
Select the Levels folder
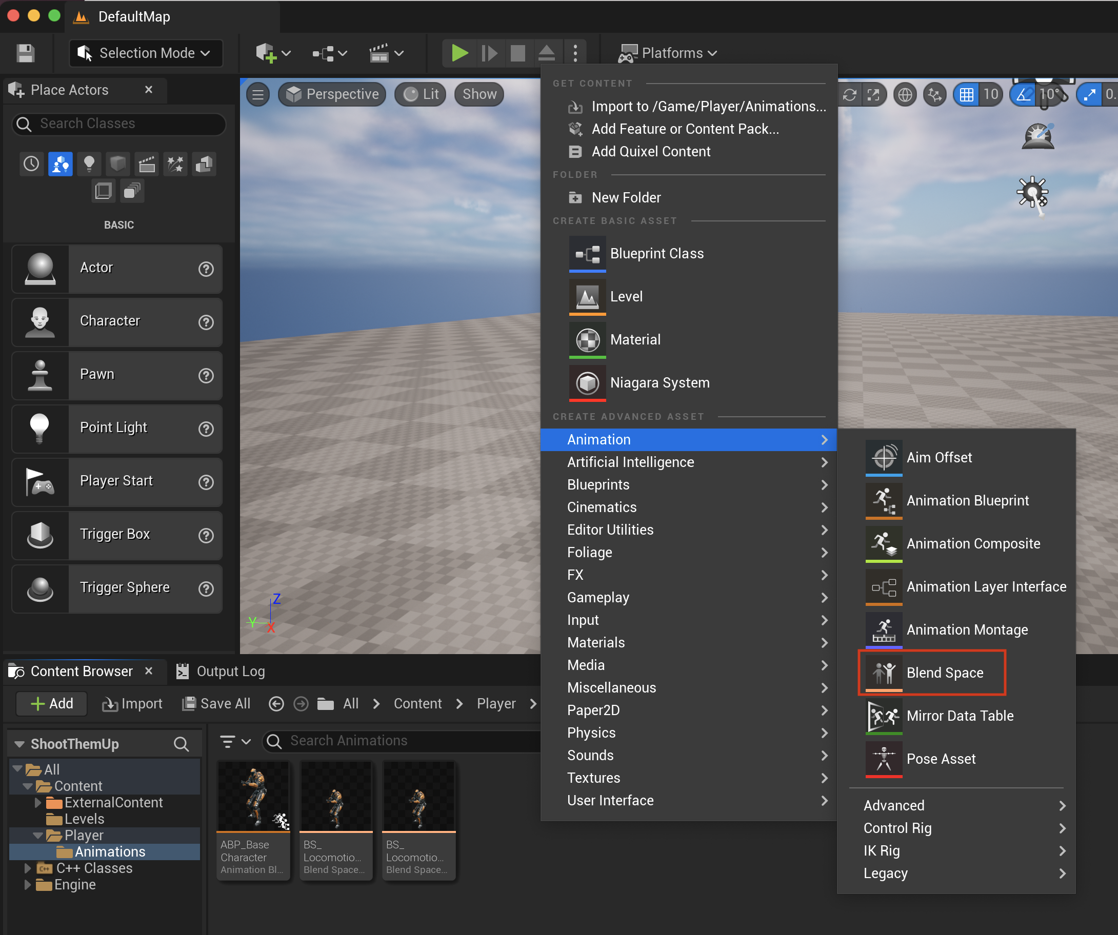(75, 819)
